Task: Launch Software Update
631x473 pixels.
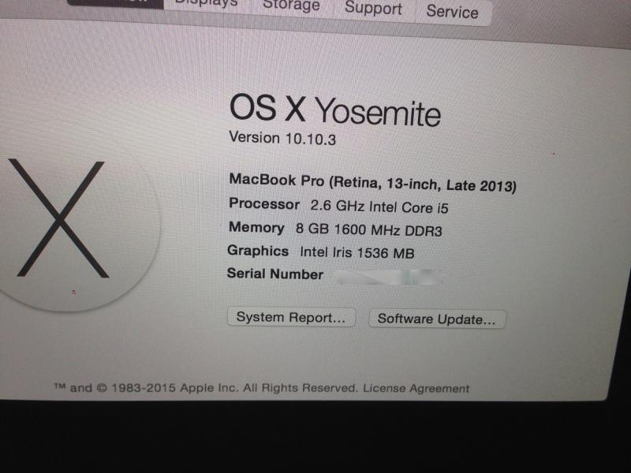Action: [437, 319]
